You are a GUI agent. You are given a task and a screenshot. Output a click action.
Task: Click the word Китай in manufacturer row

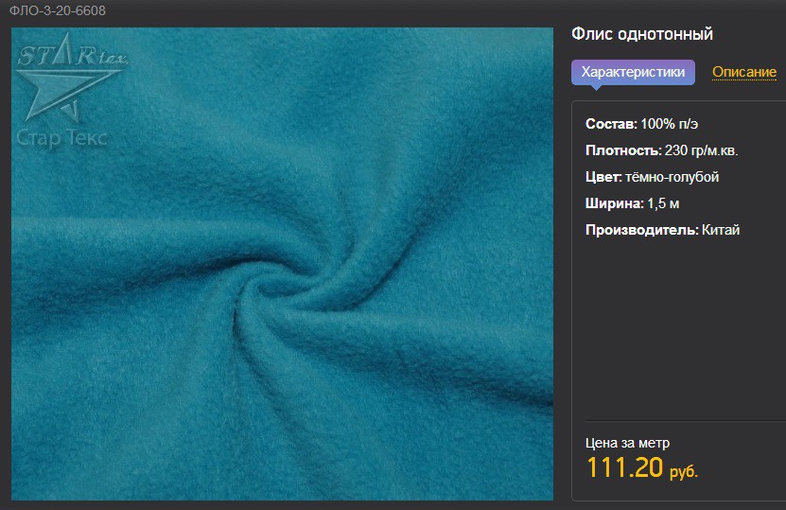[x=721, y=230]
